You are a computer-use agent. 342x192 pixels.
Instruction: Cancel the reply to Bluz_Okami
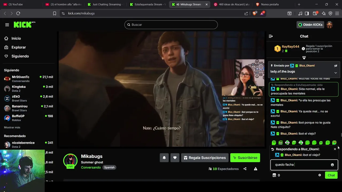335,149
